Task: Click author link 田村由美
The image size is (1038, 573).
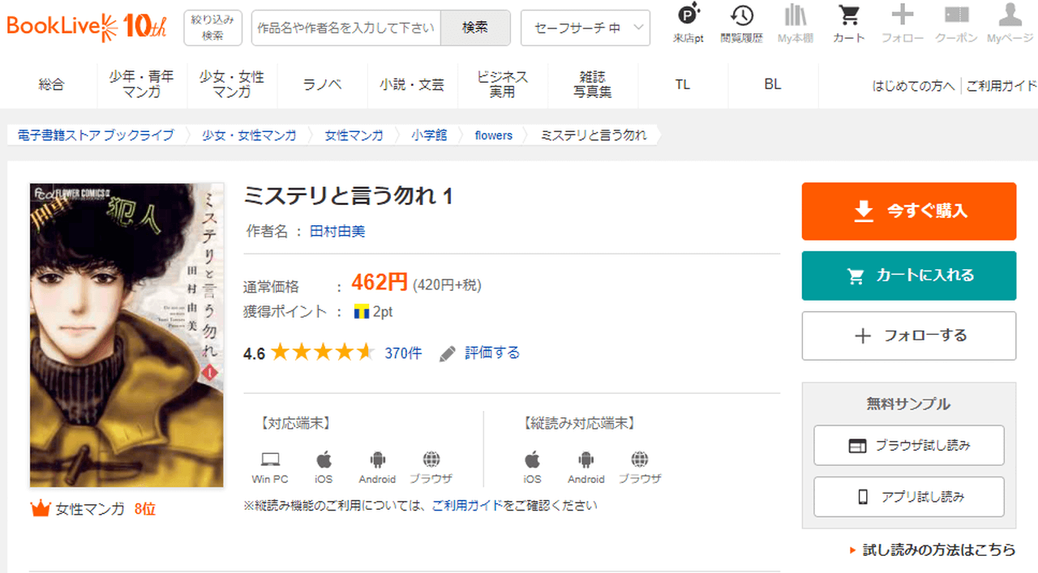Action: [337, 231]
